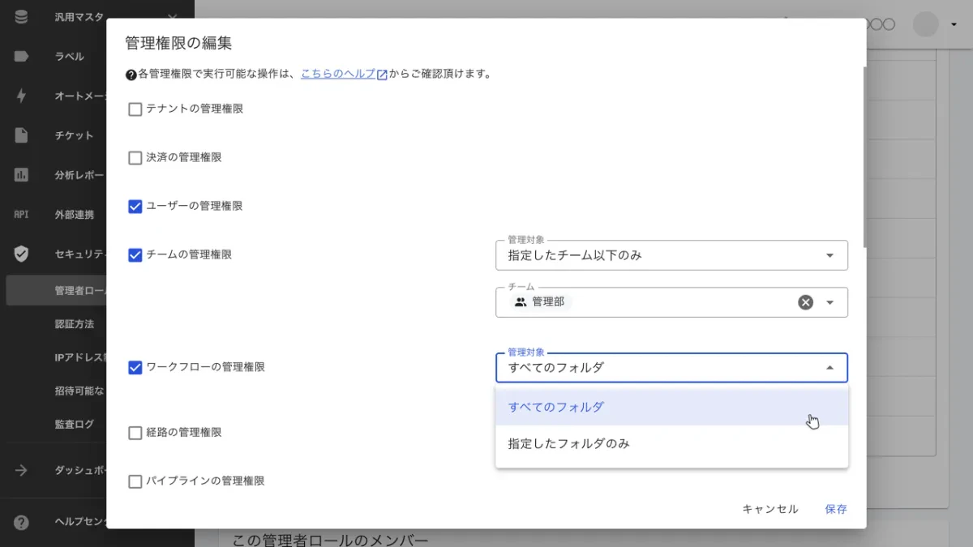The width and height of the screenshot is (973, 547).
Task: Click the この管理者ロールのメンバー heading behind dialog
Action: point(330,540)
